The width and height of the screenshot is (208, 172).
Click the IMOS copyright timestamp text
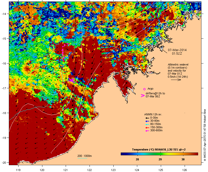click(205, 135)
